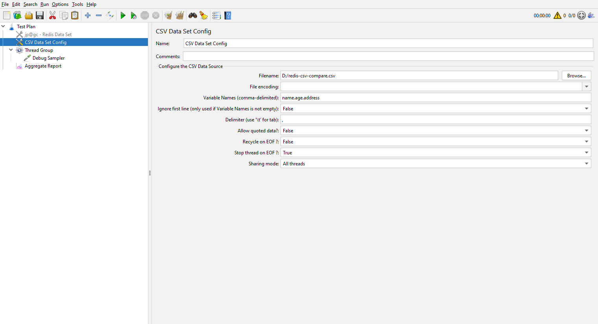This screenshot has height=324, width=598.
Task: Paste from clipboard with the toolbar icon
Action: pyautogui.click(x=75, y=15)
